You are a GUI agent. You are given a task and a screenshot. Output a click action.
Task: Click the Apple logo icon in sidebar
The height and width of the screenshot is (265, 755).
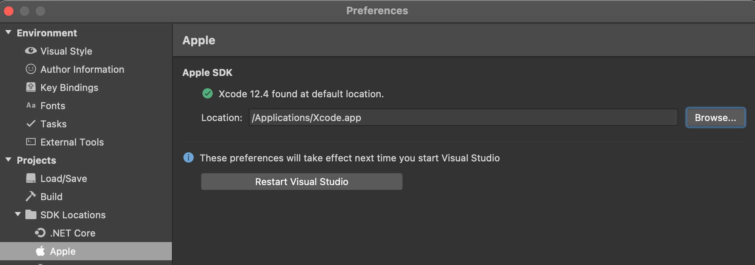coord(40,251)
